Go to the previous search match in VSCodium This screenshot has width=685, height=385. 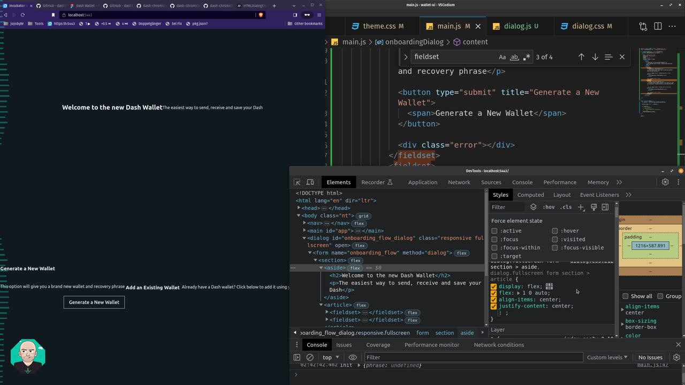coord(581,57)
